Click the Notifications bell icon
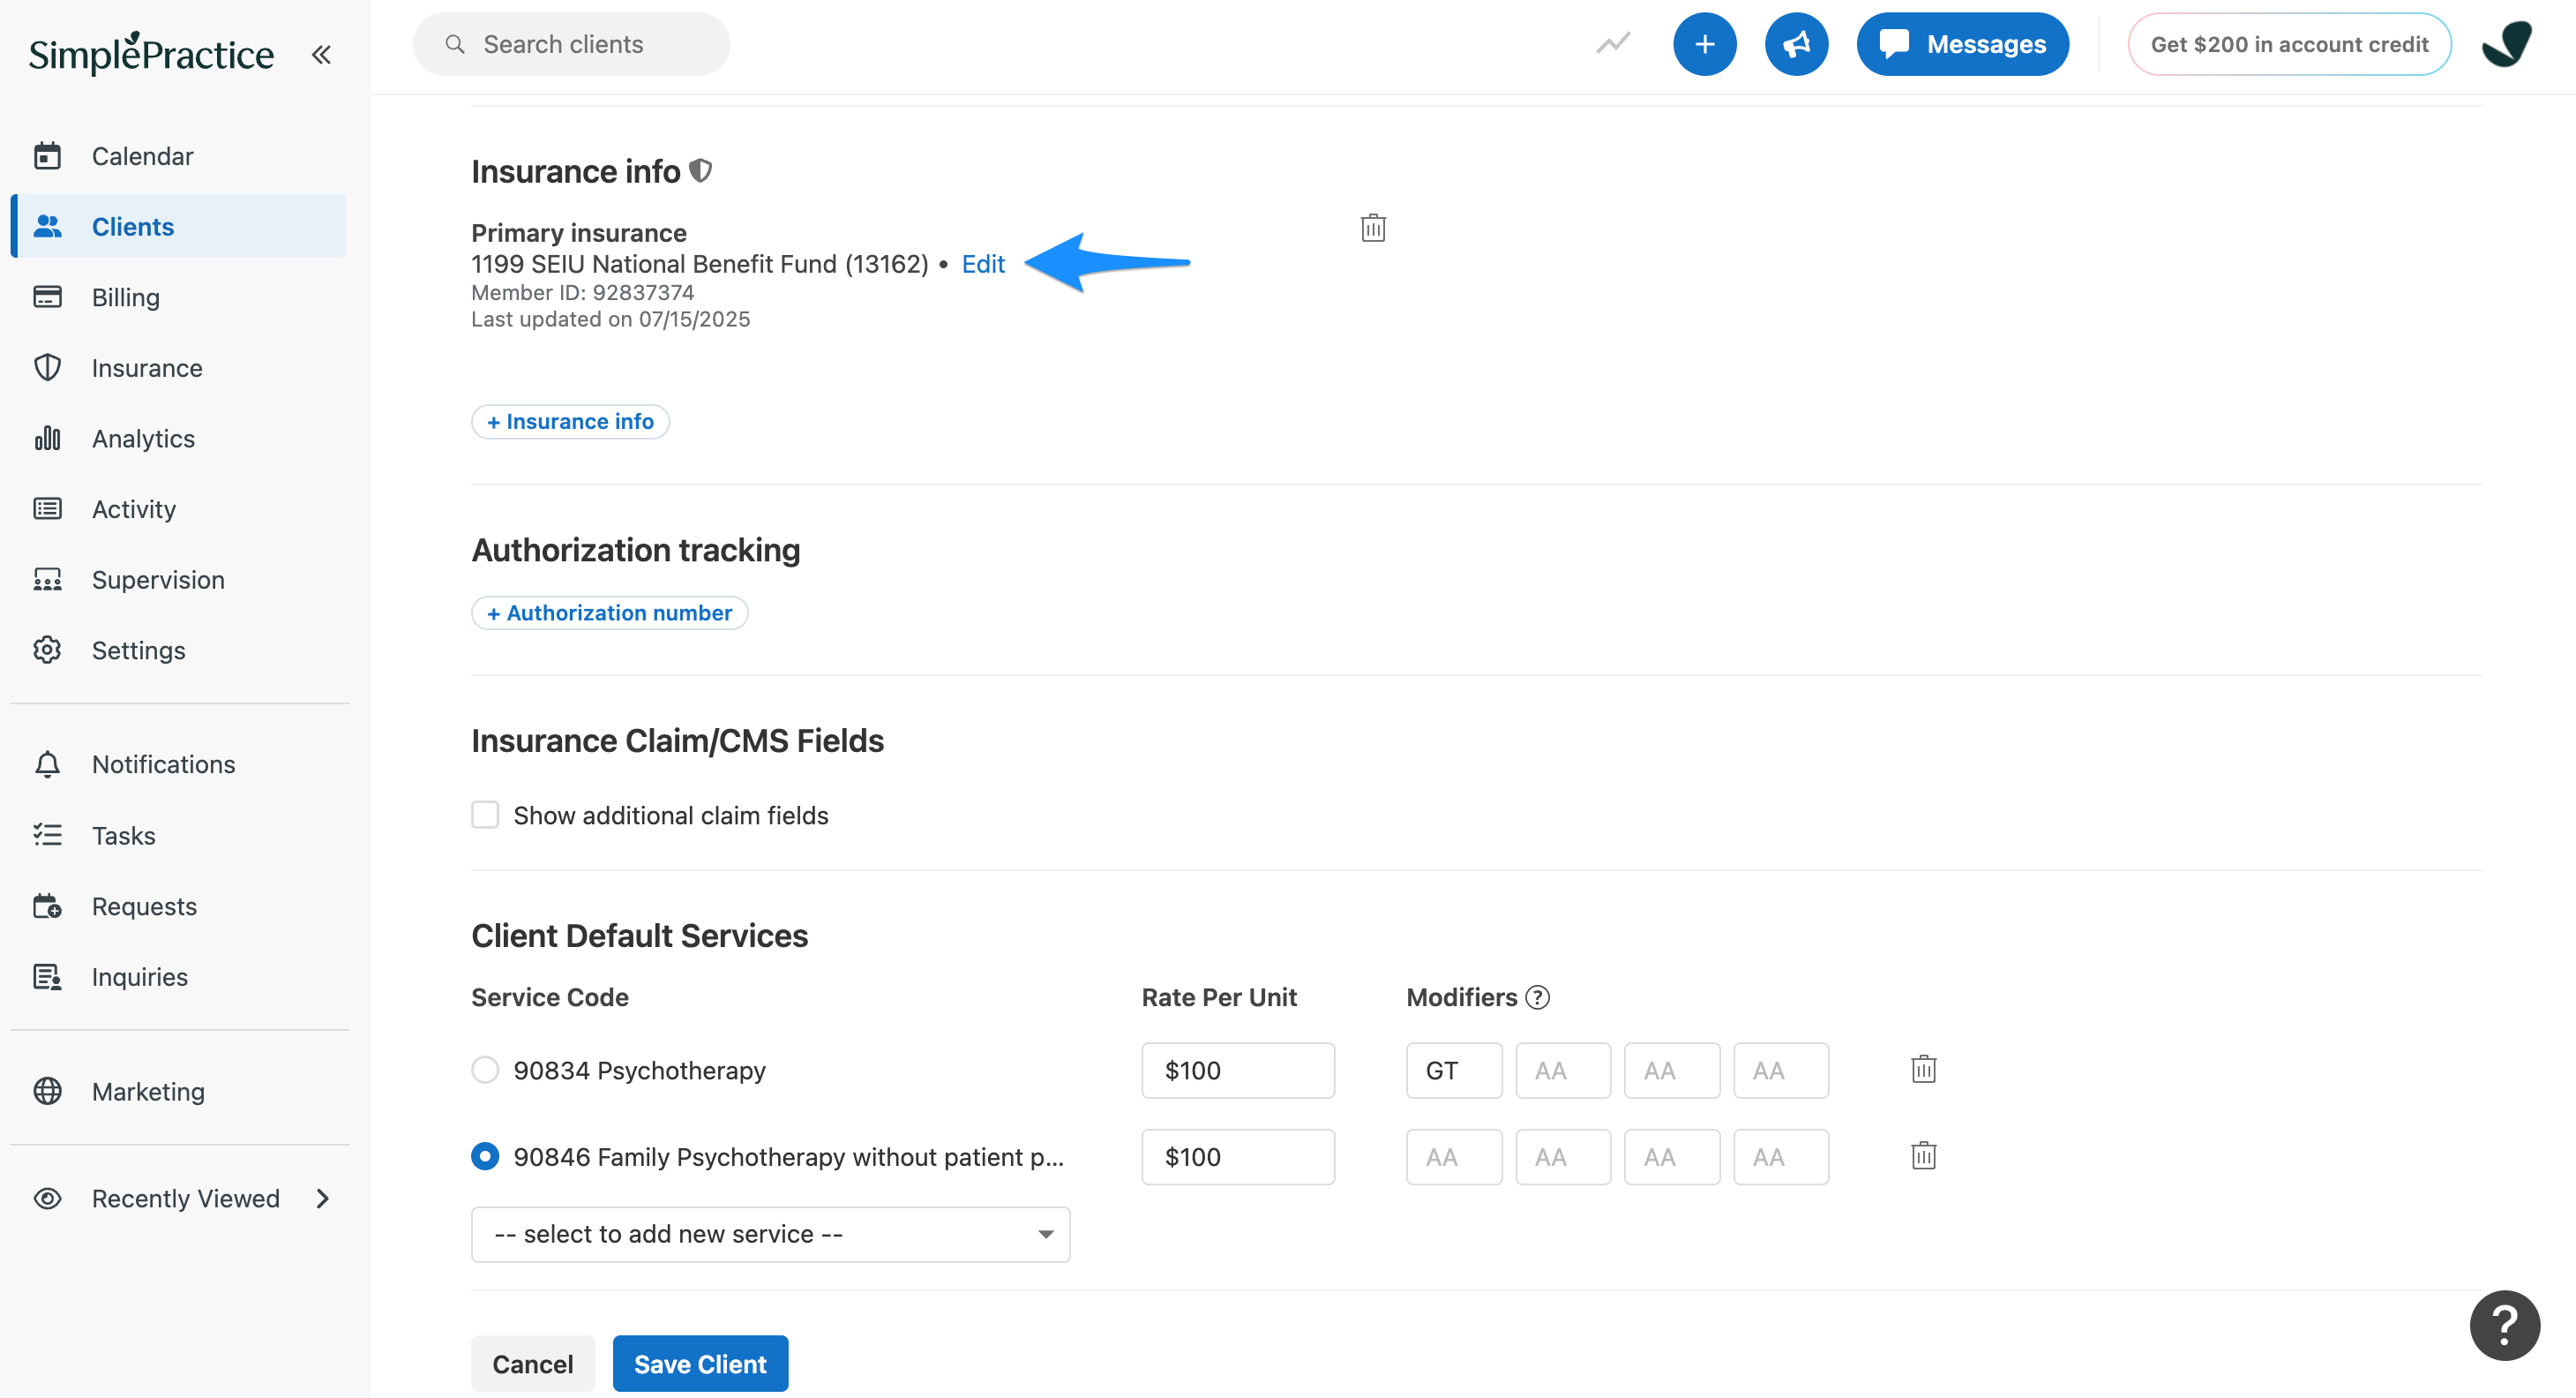 [x=47, y=763]
